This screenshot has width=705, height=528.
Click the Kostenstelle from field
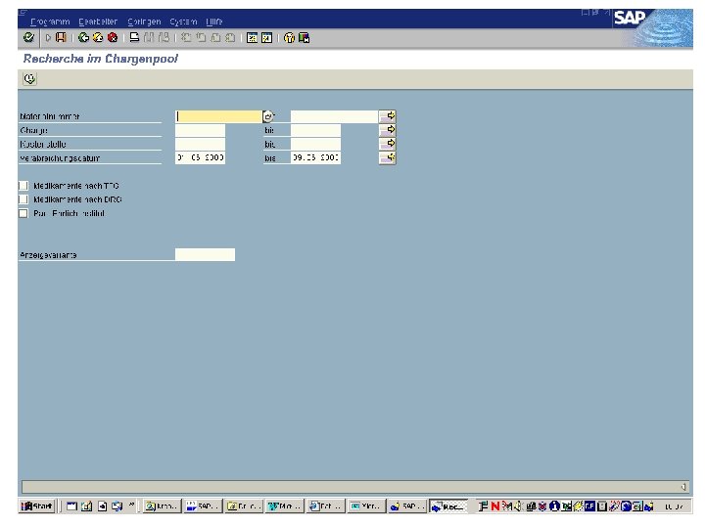(200, 144)
